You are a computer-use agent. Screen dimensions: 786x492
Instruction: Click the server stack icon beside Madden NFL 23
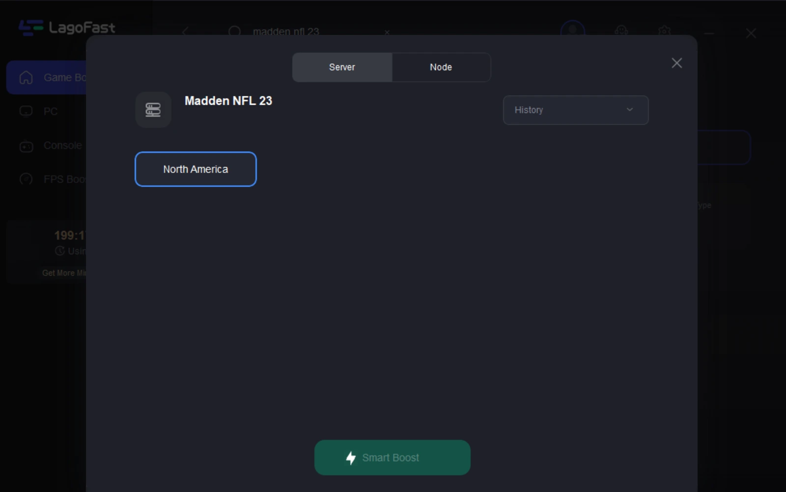153,110
